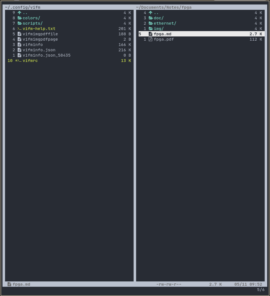Click the 5/6 position indicator

pyautogui.click(x=261, y=290)
